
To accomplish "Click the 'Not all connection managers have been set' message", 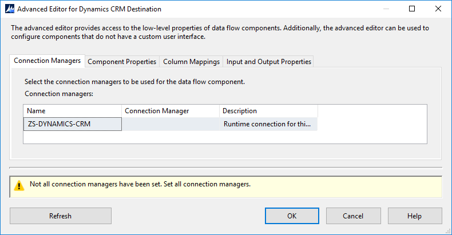I will click(140, 184).
